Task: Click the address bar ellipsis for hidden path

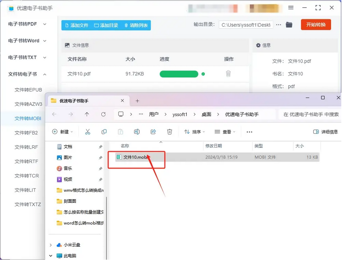Action: click(x=141, y=114)
